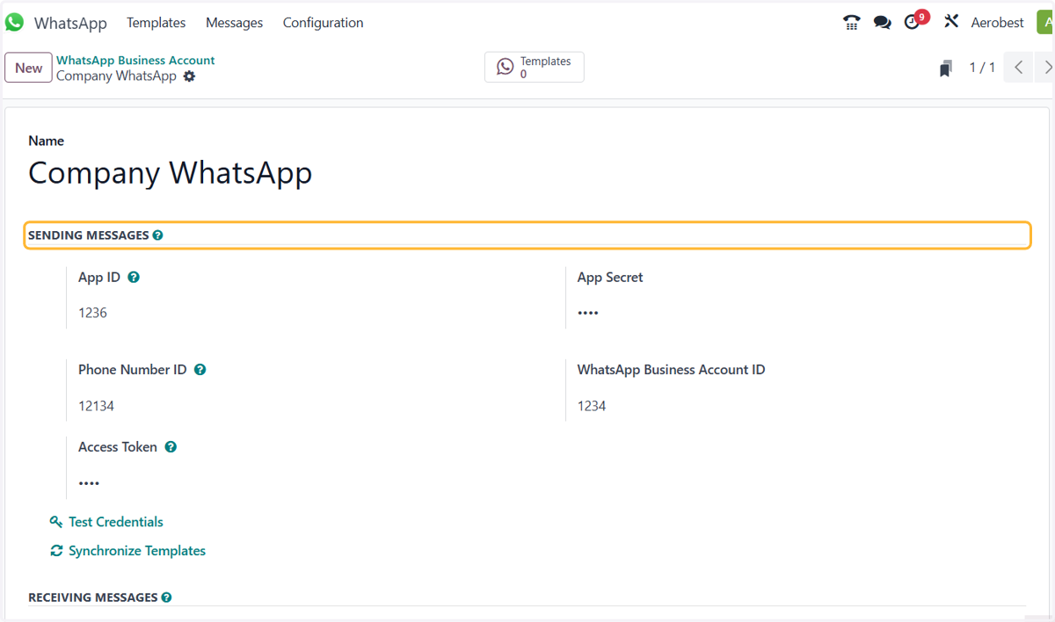This screenshot has height=622, width=1055.
Task: Click the key icon of Test Credentials
Action: tap(56, 522)
